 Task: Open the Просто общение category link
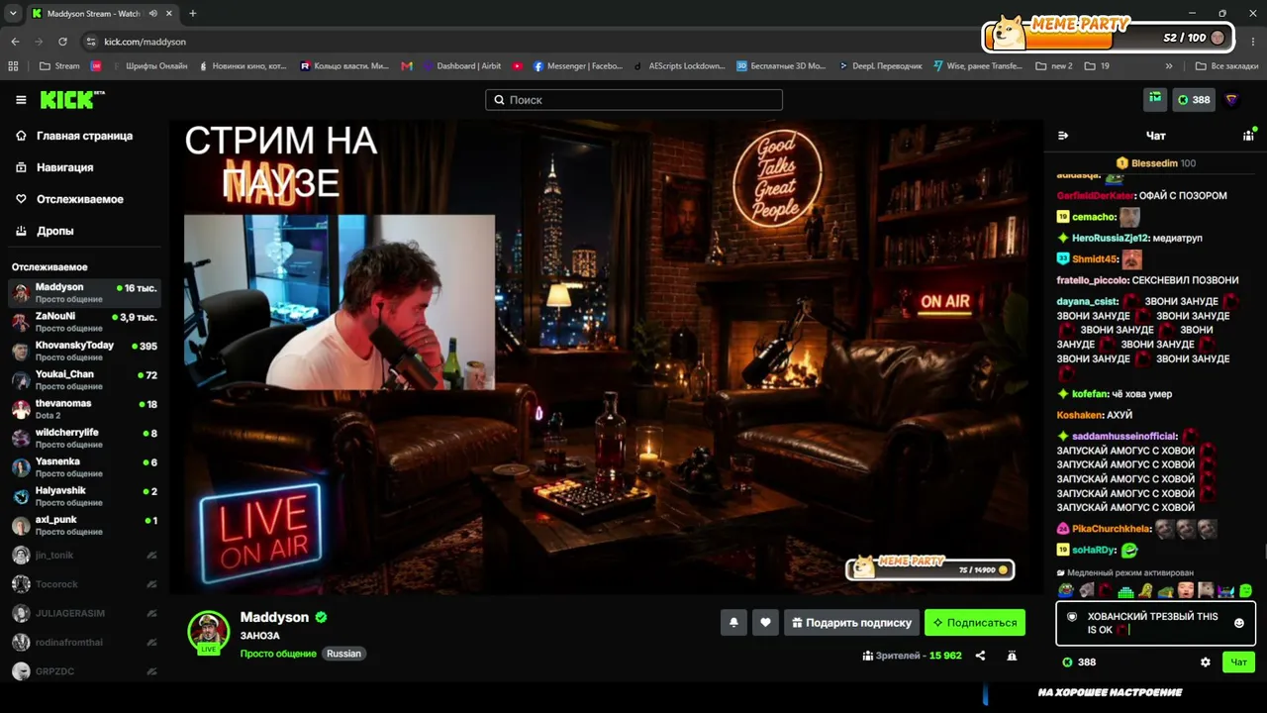point(278,654)
